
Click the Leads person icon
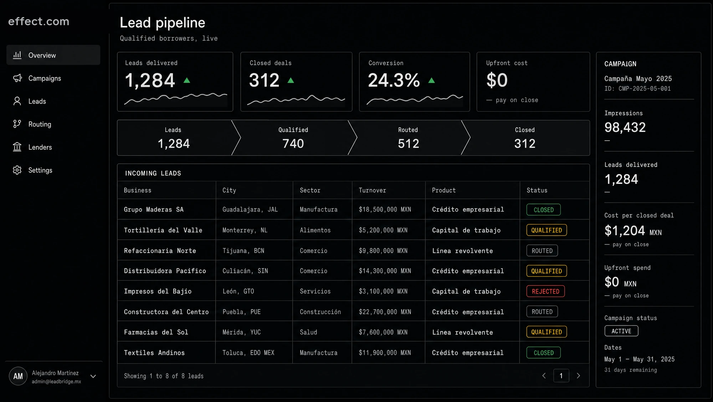click(x=17, y=101)
